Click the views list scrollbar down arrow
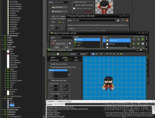The width and height of the screenshot is (155, 118). point(69,77)
